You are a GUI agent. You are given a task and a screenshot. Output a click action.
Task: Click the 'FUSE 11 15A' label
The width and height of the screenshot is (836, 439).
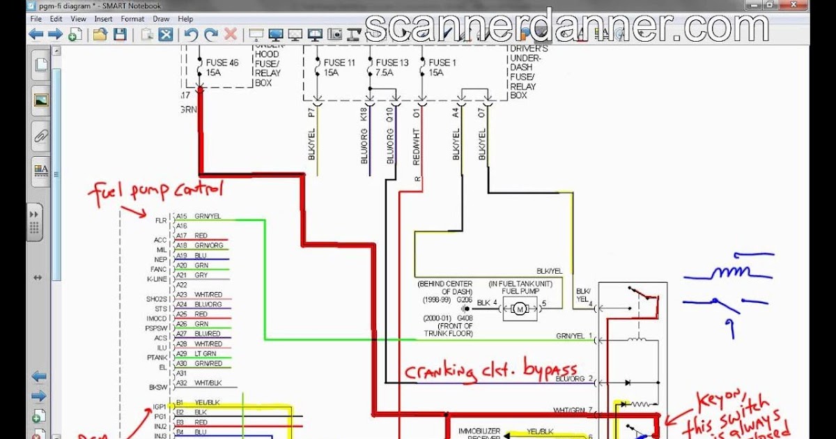(339, 68)
